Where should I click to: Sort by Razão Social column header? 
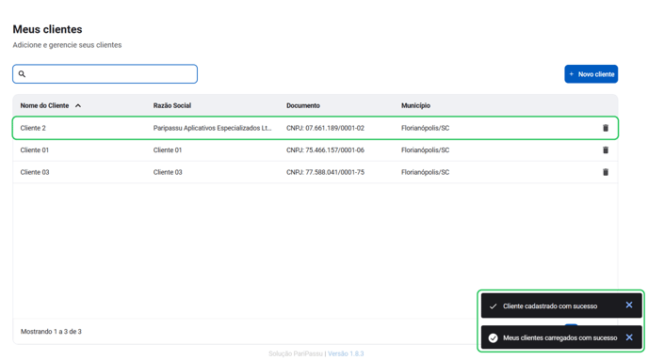tap(172, 105)
